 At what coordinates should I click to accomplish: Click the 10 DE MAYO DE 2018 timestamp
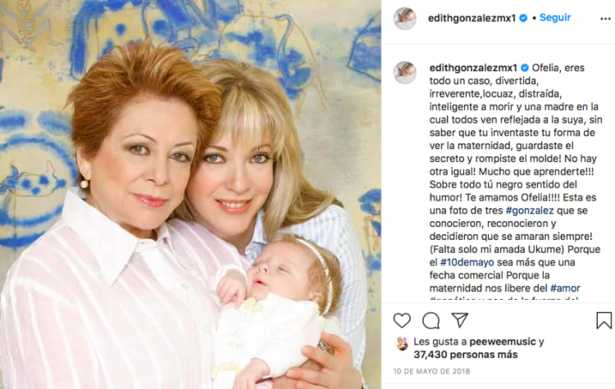click(x=431, y=371)
